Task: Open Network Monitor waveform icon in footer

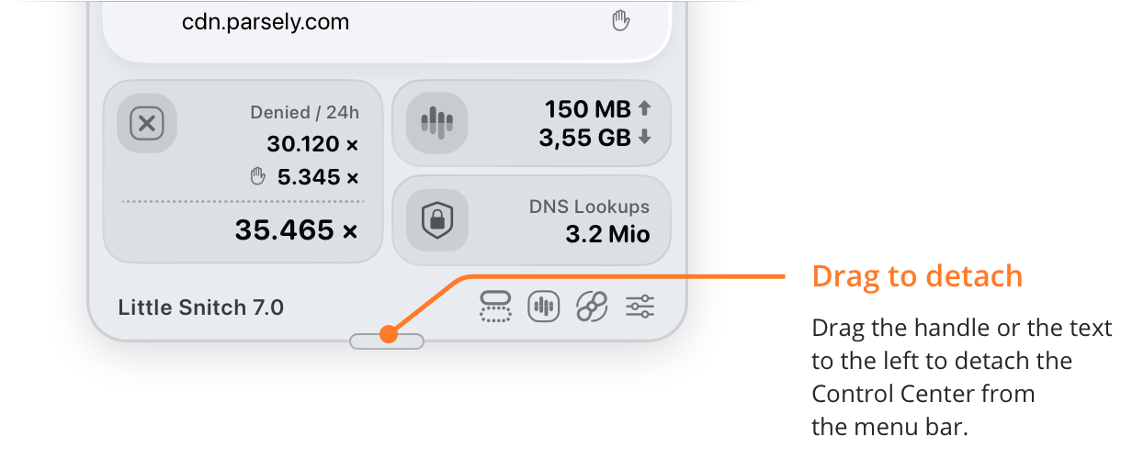Action: pyautogui.click(x=543, y=306)
